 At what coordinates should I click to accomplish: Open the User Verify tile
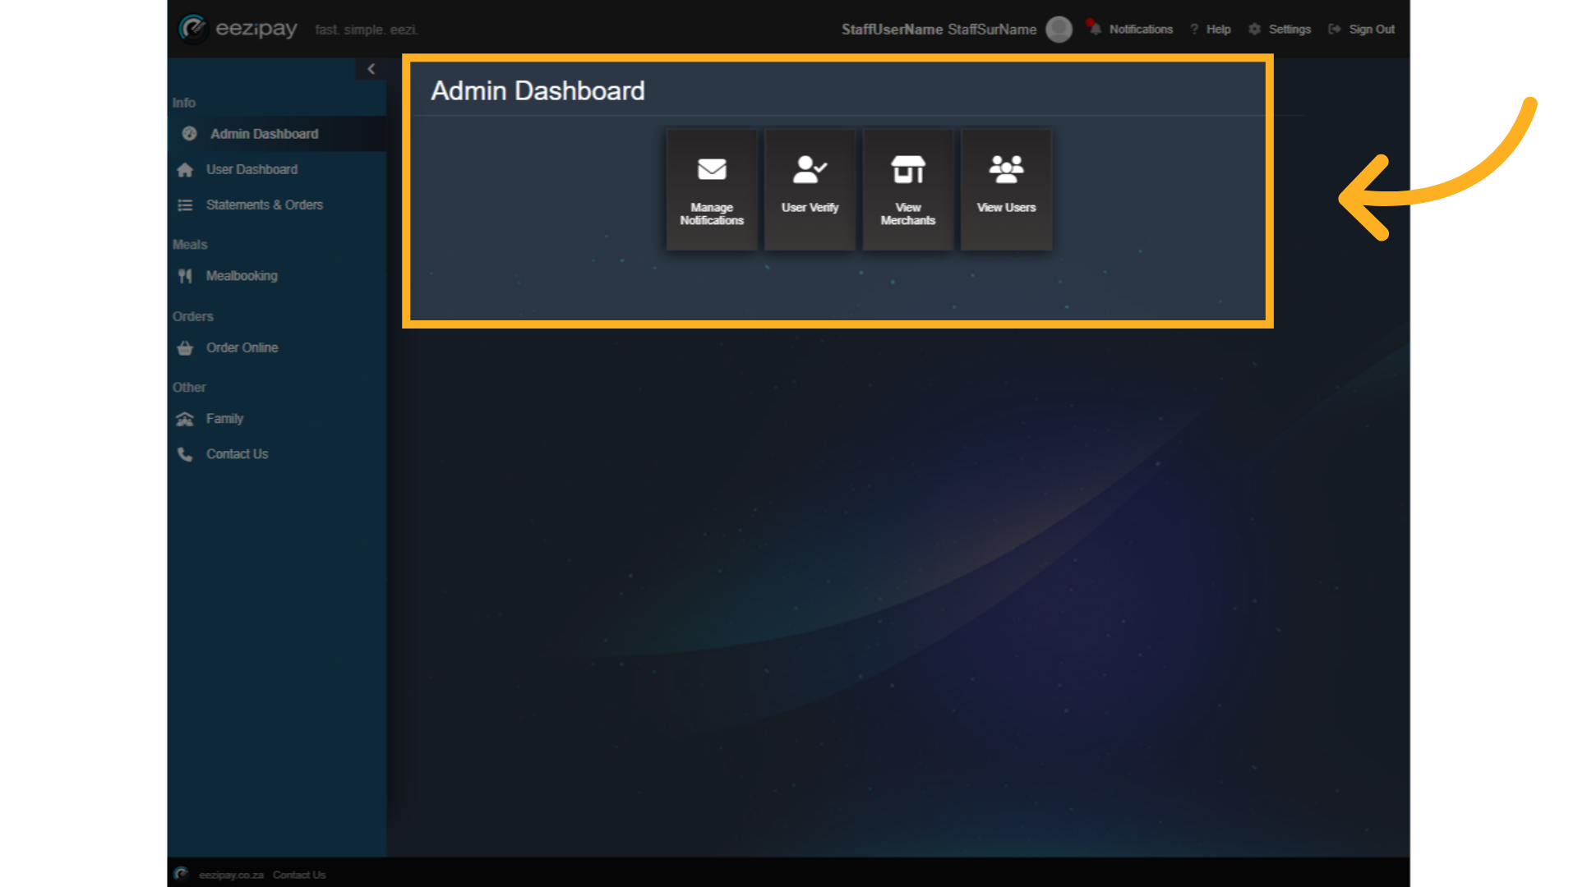(810, 190)
